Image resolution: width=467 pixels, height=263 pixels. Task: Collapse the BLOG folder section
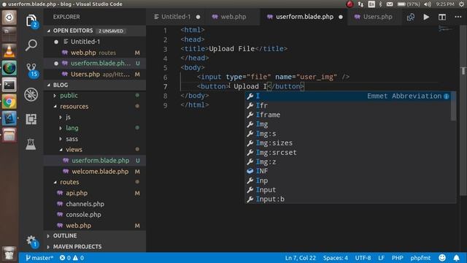pos(95,85)
